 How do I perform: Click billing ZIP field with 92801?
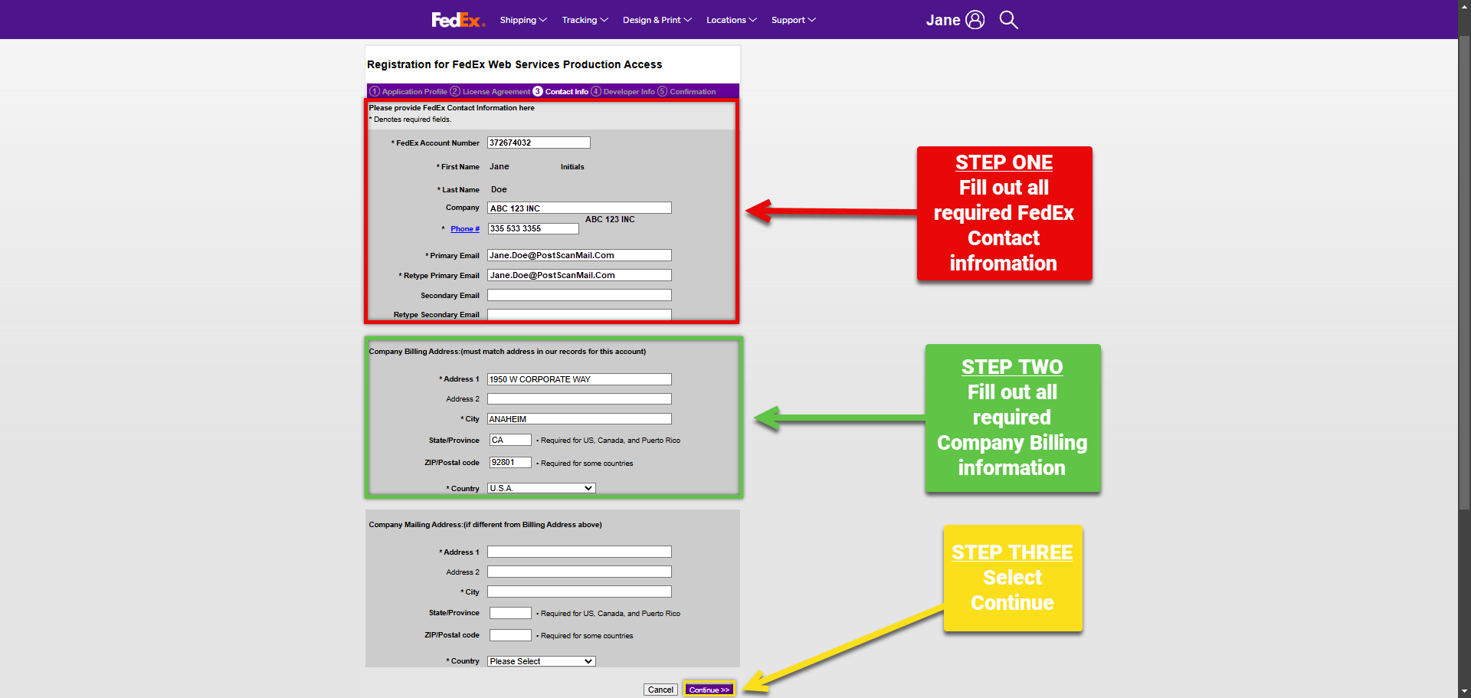[x=510, y=462]
